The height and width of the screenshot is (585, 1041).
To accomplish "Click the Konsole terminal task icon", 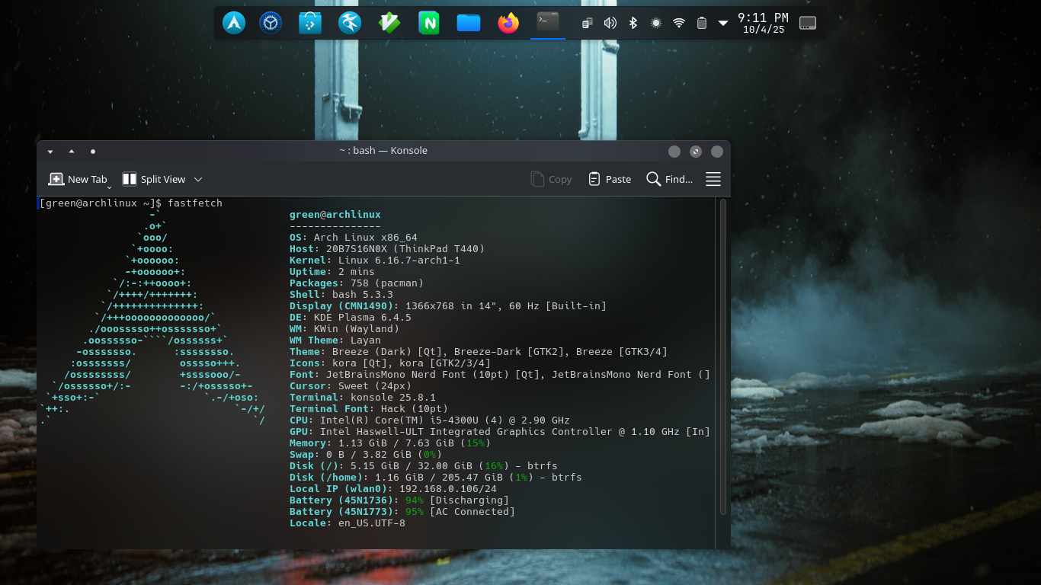I will click(x=548, y=22).
